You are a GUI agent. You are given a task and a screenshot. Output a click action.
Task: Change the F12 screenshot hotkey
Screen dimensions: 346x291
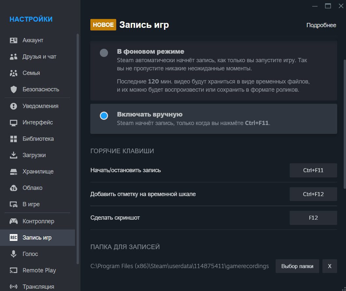click(x=313, y=218)
